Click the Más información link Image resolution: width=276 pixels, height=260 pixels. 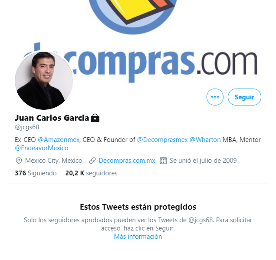click(x=138, y=237)
